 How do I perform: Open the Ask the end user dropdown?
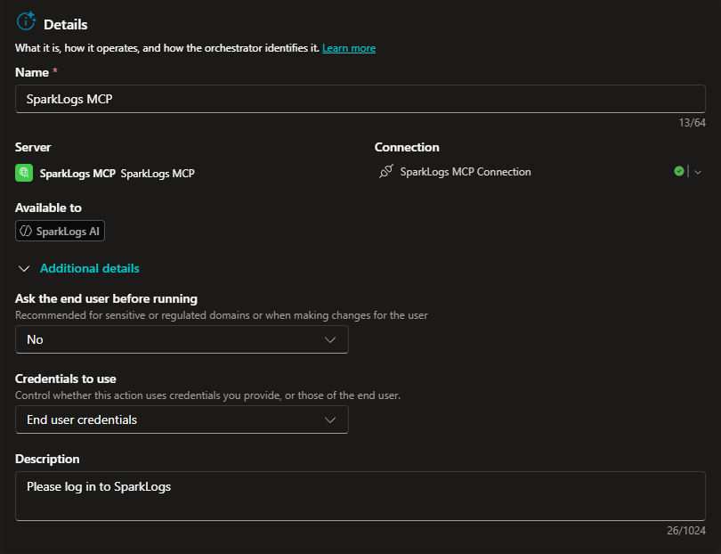pyautogui.click(x=182, y=339)
